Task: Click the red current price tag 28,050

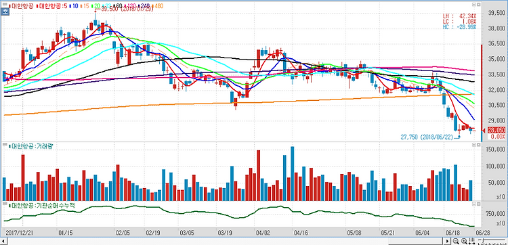Action: click(x=496, y=130)
